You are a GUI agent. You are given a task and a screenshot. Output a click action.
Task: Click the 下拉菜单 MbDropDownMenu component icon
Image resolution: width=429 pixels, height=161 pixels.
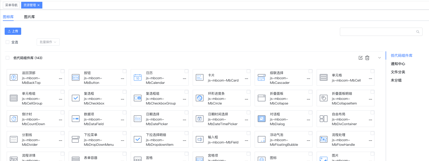[x=76, y=139]
